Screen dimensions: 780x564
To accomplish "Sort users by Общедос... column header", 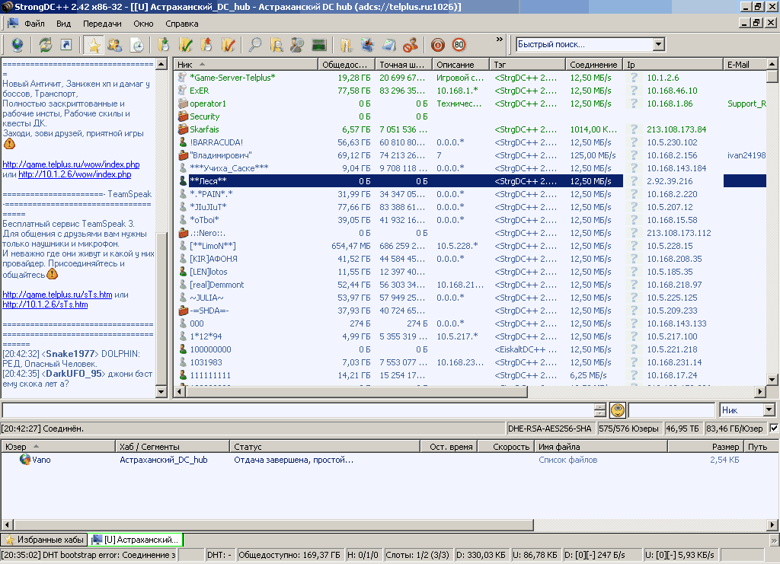I will coord(347,65).
